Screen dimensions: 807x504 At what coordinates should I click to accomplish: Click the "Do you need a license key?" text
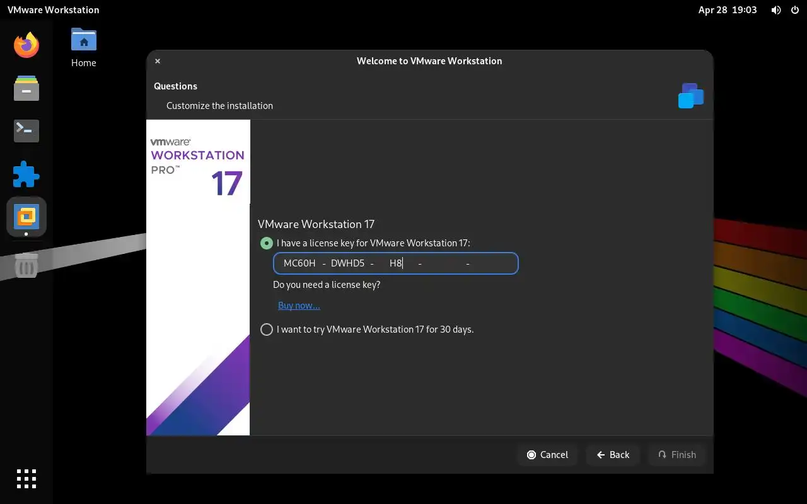[x=327, y=285]
